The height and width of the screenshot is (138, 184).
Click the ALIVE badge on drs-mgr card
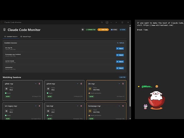coord(91,97)
